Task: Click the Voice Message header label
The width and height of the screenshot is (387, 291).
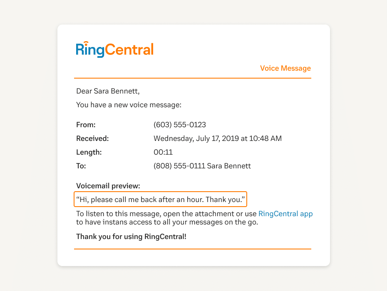Action: point(285,68)
